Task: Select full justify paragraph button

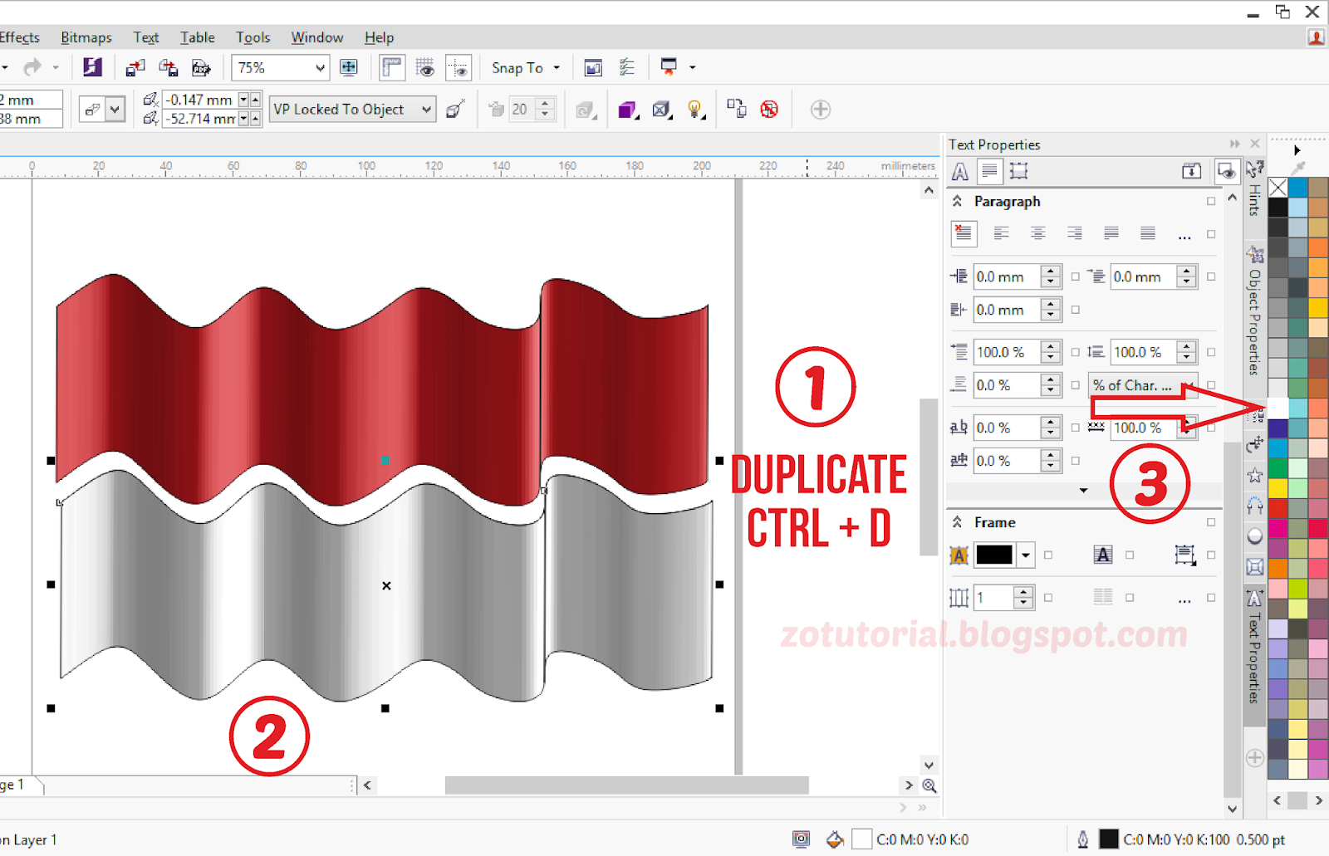Action: pos(1111,234)
